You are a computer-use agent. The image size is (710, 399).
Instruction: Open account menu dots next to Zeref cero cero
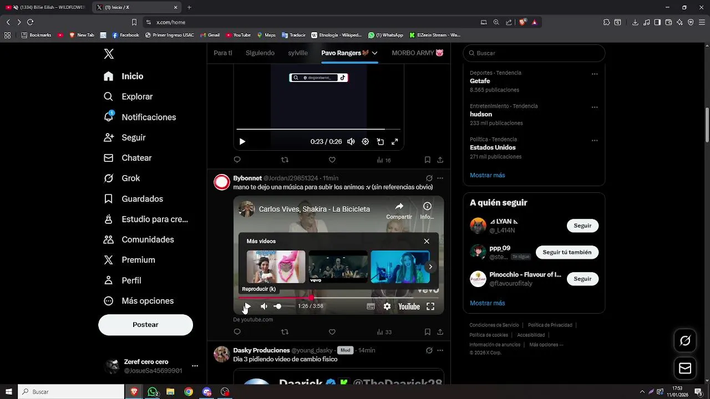195,366
